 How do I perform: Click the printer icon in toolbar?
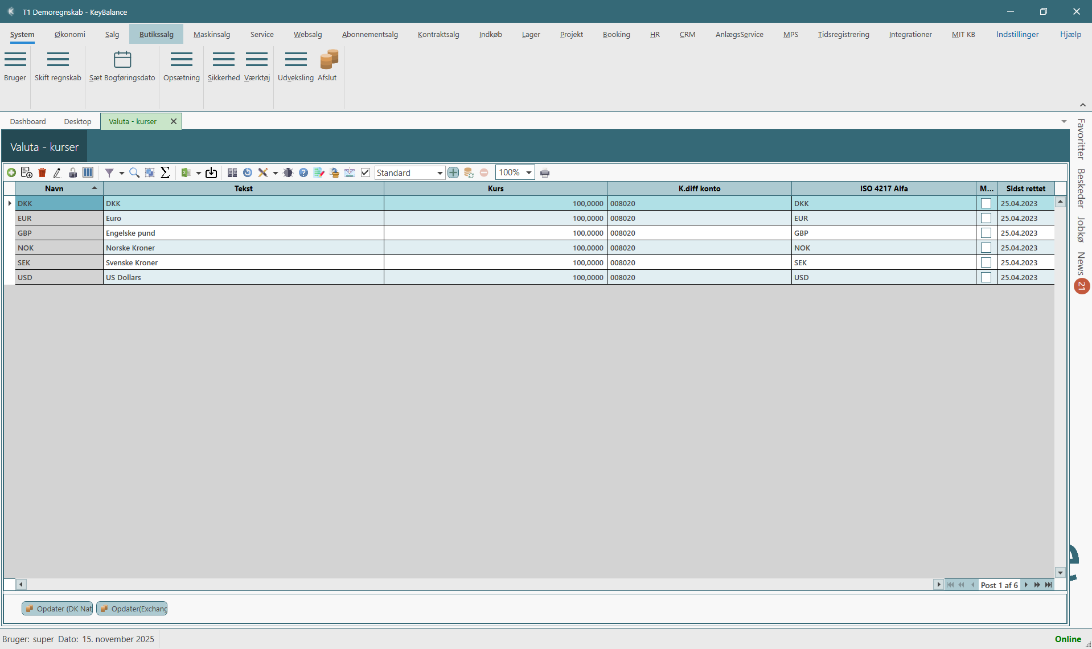pyautogui.click(x=545, y=173)
